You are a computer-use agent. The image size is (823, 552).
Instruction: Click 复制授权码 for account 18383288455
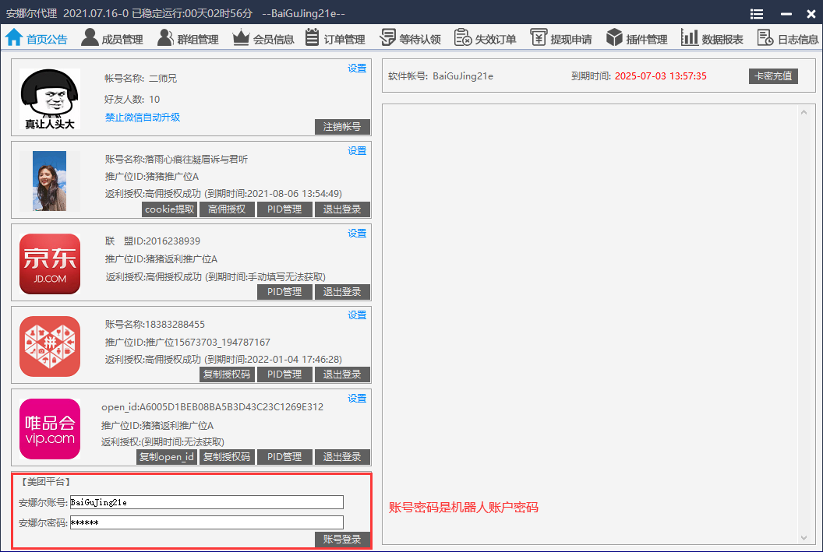(x=227, y=374)
